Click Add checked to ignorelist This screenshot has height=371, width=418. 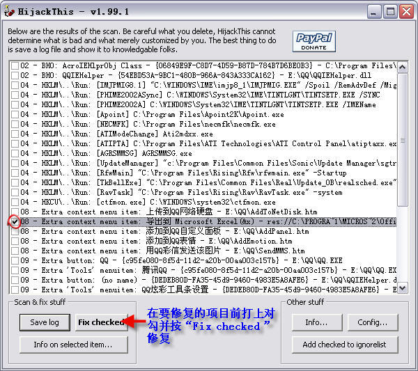coord(345,345)
